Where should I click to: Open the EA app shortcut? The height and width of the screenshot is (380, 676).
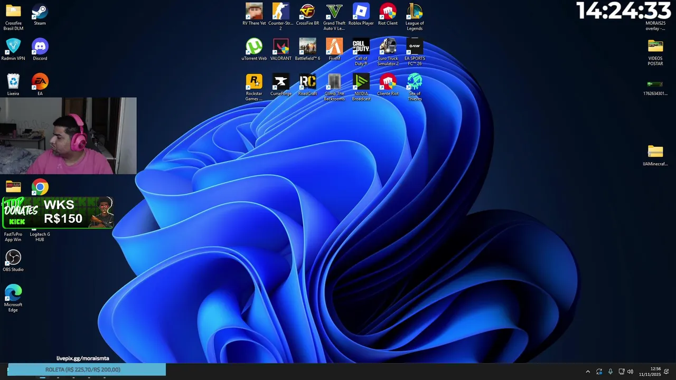coord(40,85)
